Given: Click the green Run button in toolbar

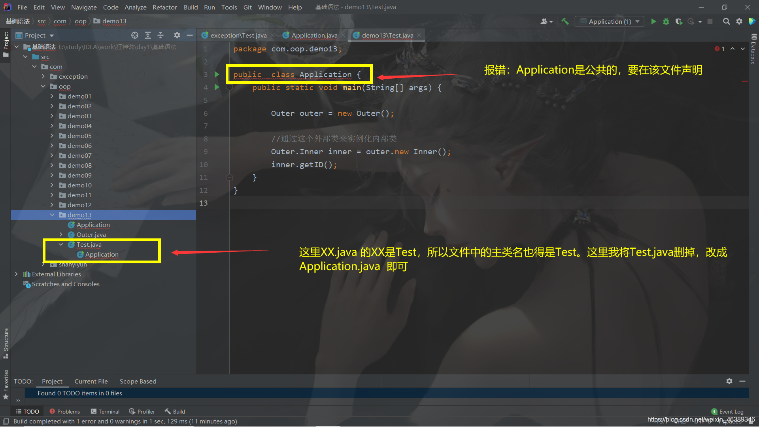Looking at the screenshot, I should (653, 21).
